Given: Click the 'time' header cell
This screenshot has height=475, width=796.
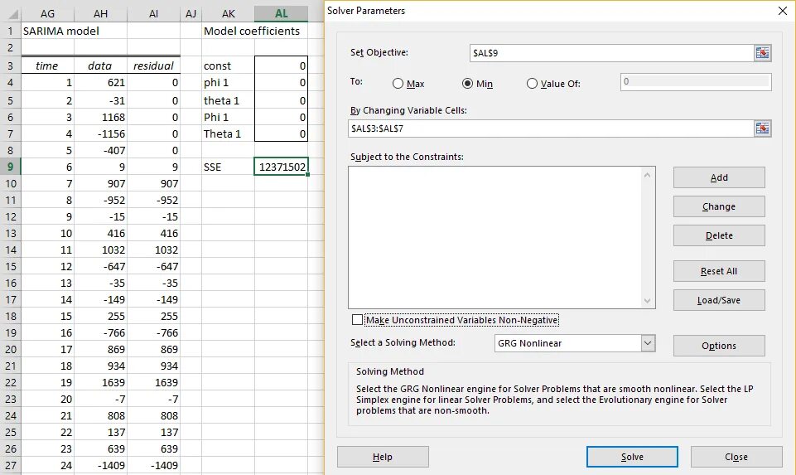Looking at the screenshot, I should 48,66.
